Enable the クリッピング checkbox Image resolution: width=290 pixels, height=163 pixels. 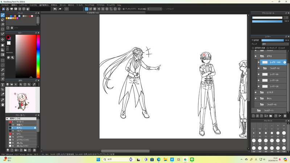click(268, 48)
